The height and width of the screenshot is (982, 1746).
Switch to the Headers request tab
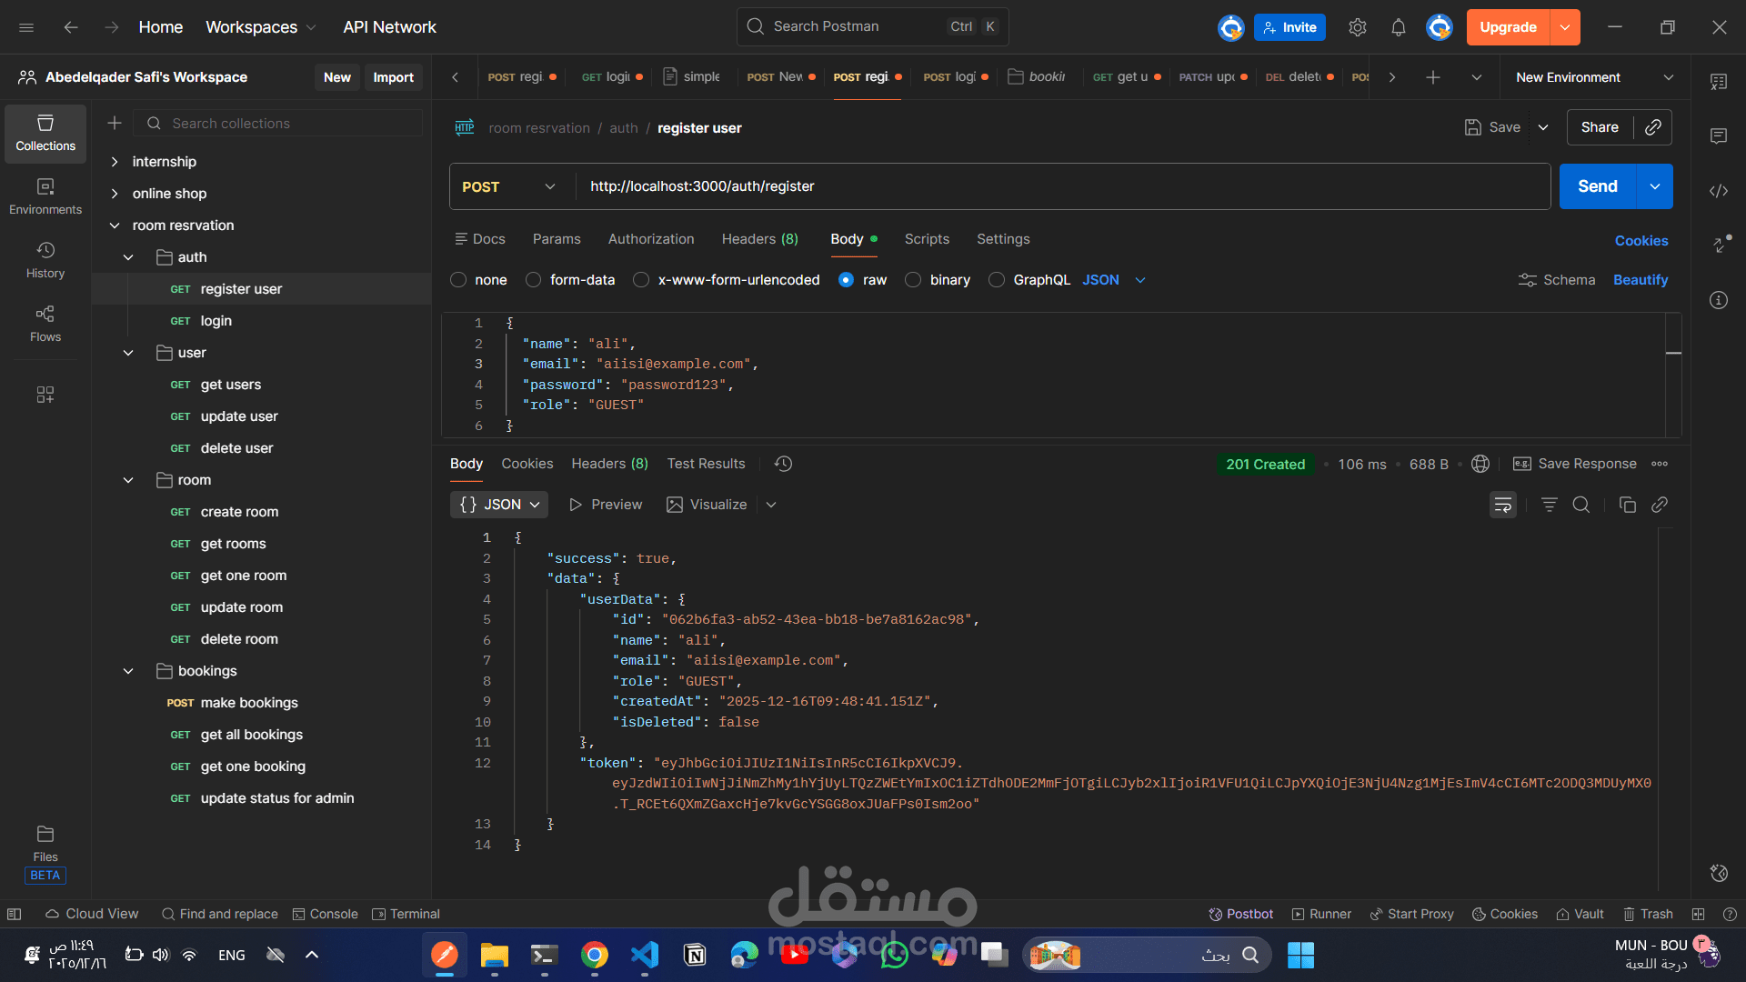coord(759,239)
